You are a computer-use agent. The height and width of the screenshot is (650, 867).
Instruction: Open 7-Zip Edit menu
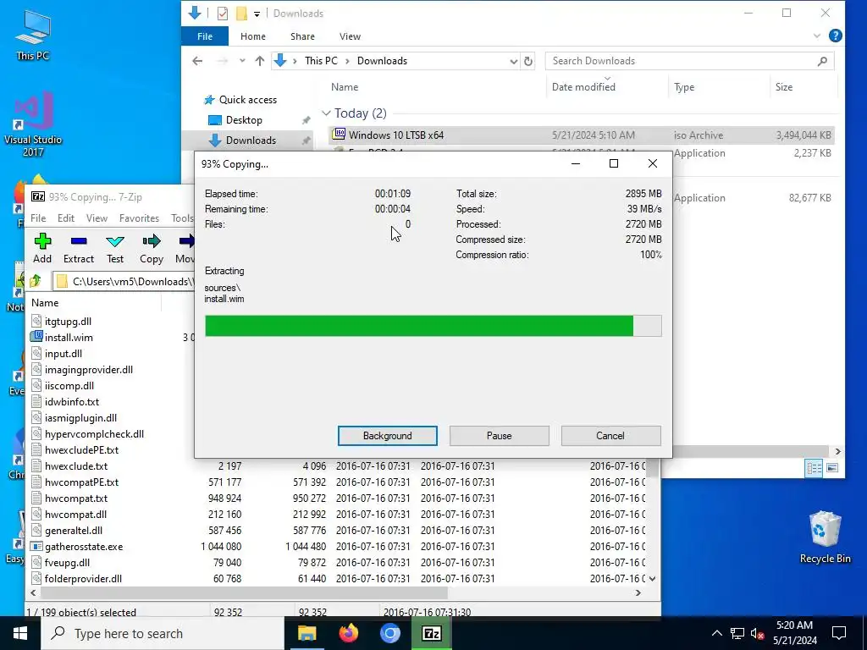pyautogui.click(x=66, y=218)
